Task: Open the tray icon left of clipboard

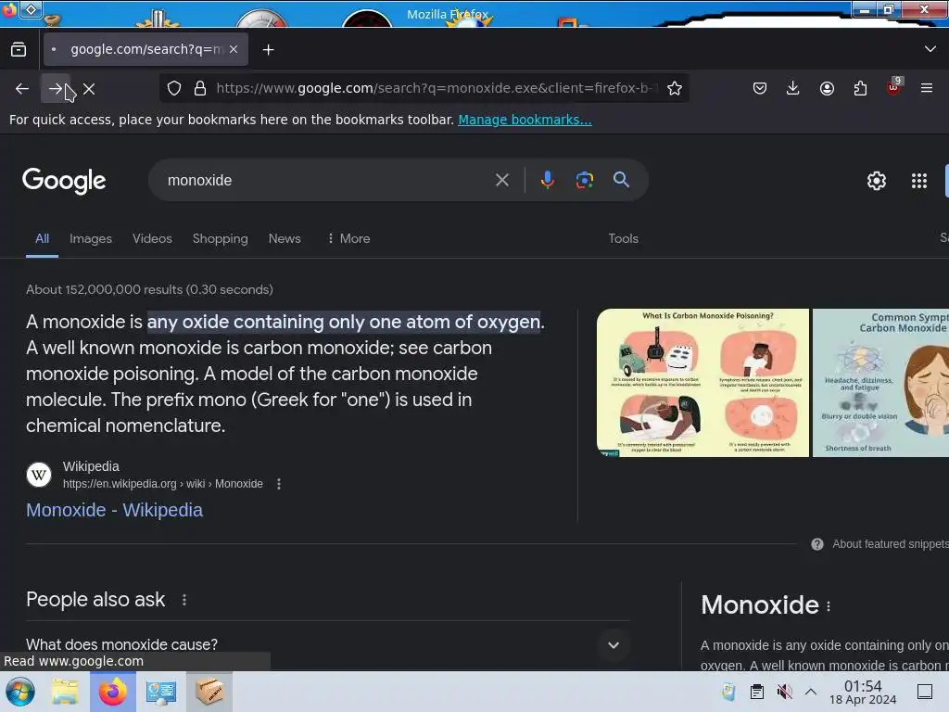Action: coord(728,692)
